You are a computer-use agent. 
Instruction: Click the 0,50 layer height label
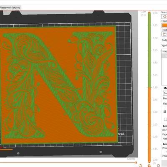(155, 137)
